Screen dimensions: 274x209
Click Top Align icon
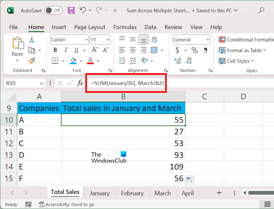point(122,39)
